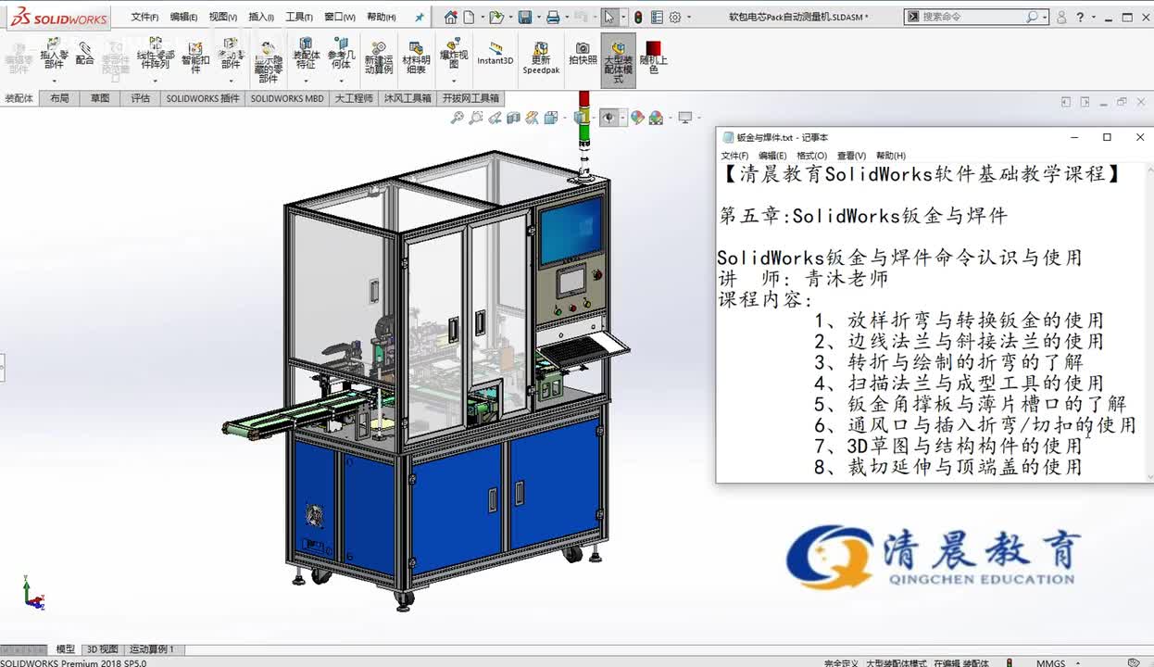The width and height of the screenshot is (1154, 667).
Task: Open the SolidWorks 工具(T) menu
Action: tap(299, 17)
